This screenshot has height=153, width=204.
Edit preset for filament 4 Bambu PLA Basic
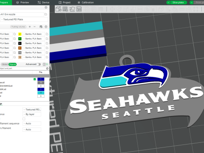[x=47, y=39]
